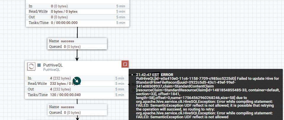The width and height of the screenshot is (284, 120).
Task: Click upper processor Read/Write 0 bytes / 0 bytes
Action: pyautogui.click(x=64, y=12)
